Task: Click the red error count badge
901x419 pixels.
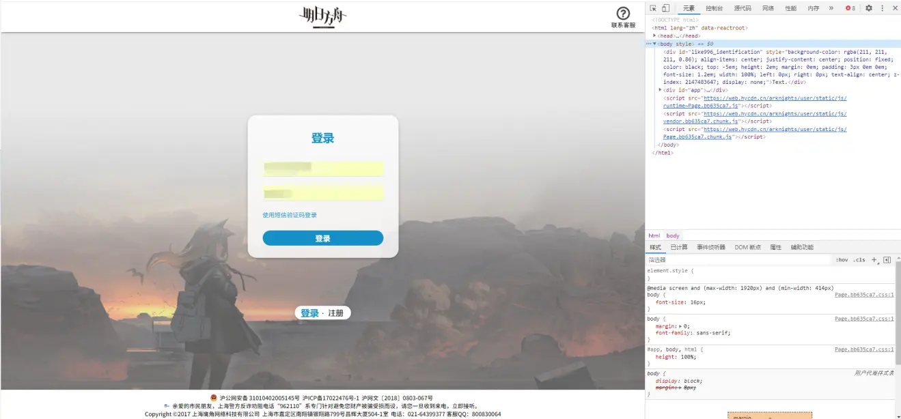Action: (x=850, y=8)
